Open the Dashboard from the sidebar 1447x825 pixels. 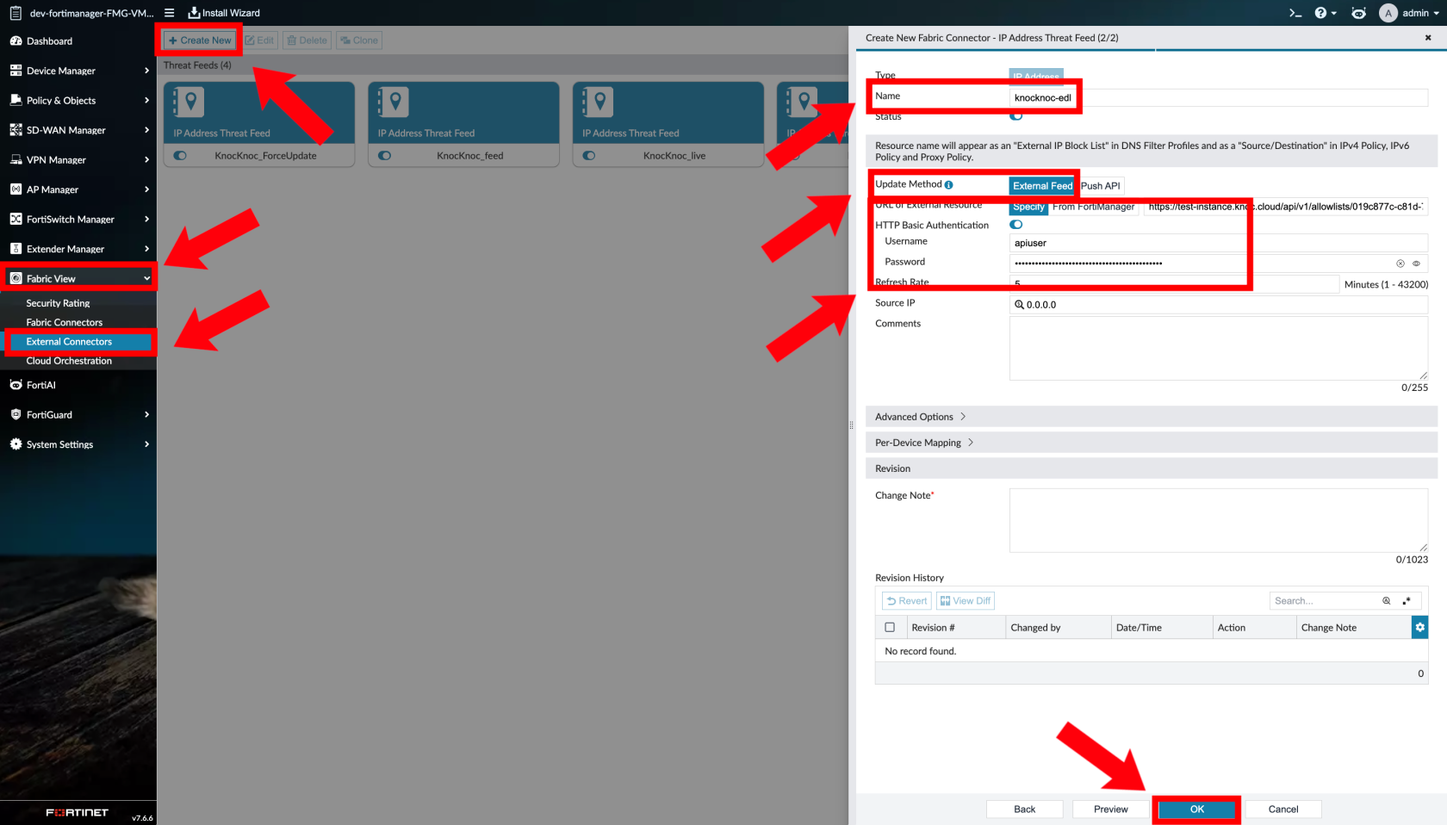coord(49,40)
